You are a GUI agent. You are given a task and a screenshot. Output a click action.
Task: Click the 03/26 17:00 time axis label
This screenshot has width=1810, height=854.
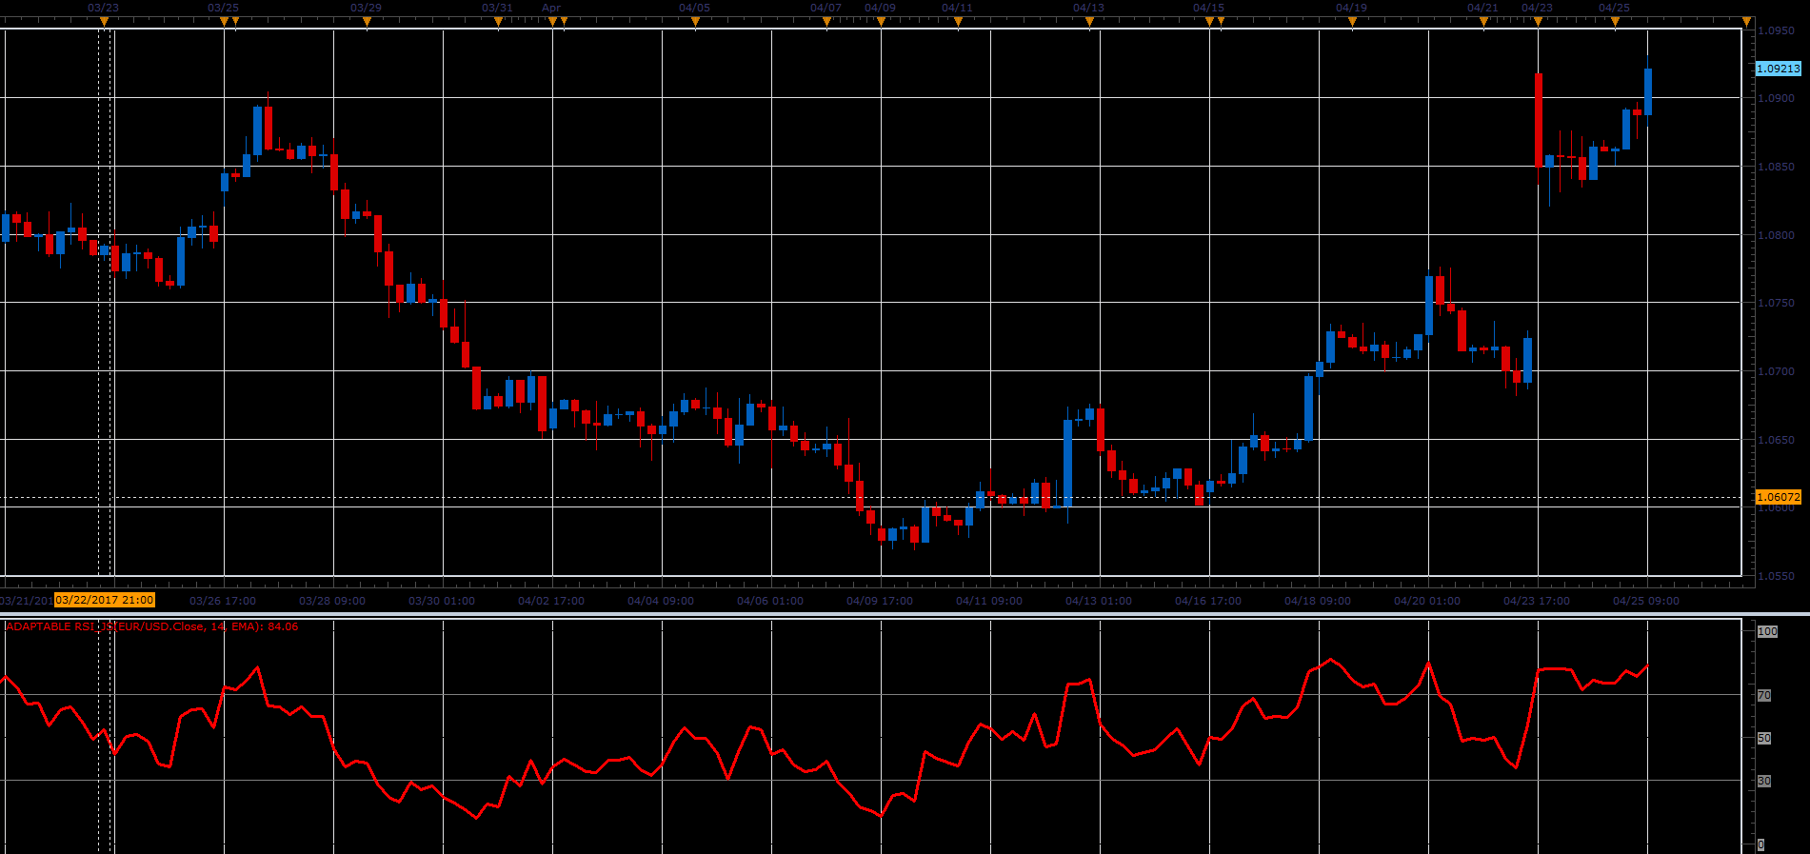point(223,601)
